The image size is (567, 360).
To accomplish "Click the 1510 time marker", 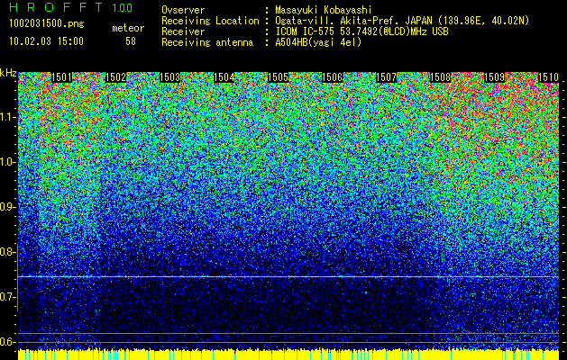I will click(x=549, y=77).
